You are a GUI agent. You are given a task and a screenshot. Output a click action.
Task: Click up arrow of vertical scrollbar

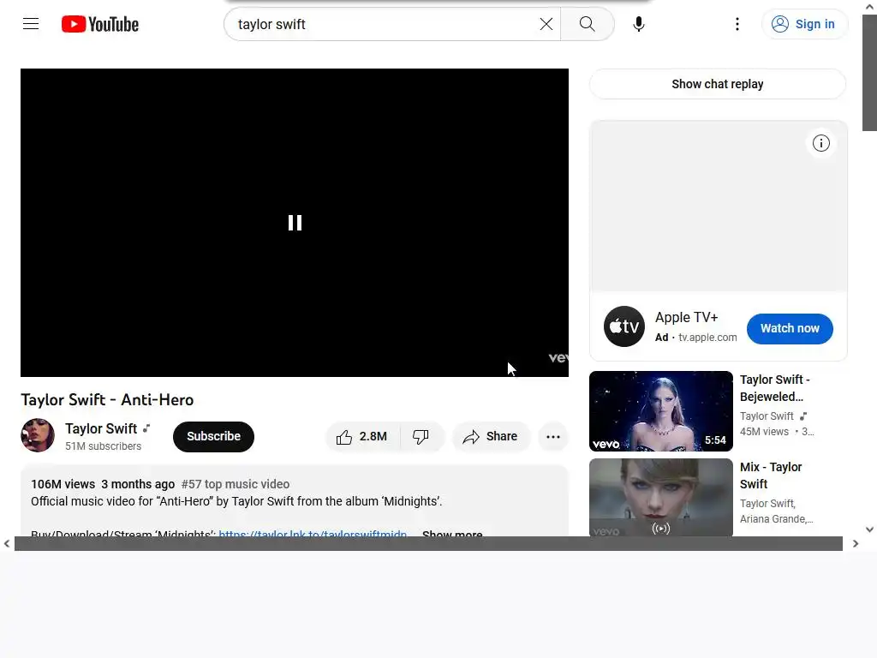(x=869, y=7)
